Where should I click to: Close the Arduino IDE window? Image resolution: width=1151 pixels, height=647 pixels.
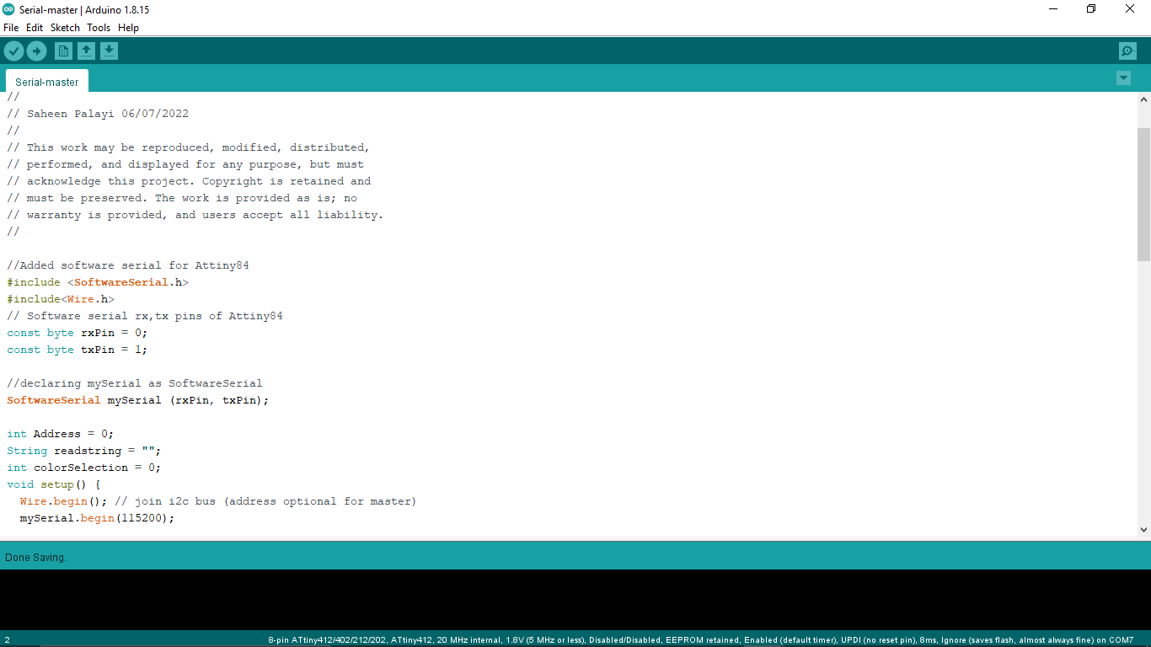coord(1130,9)
